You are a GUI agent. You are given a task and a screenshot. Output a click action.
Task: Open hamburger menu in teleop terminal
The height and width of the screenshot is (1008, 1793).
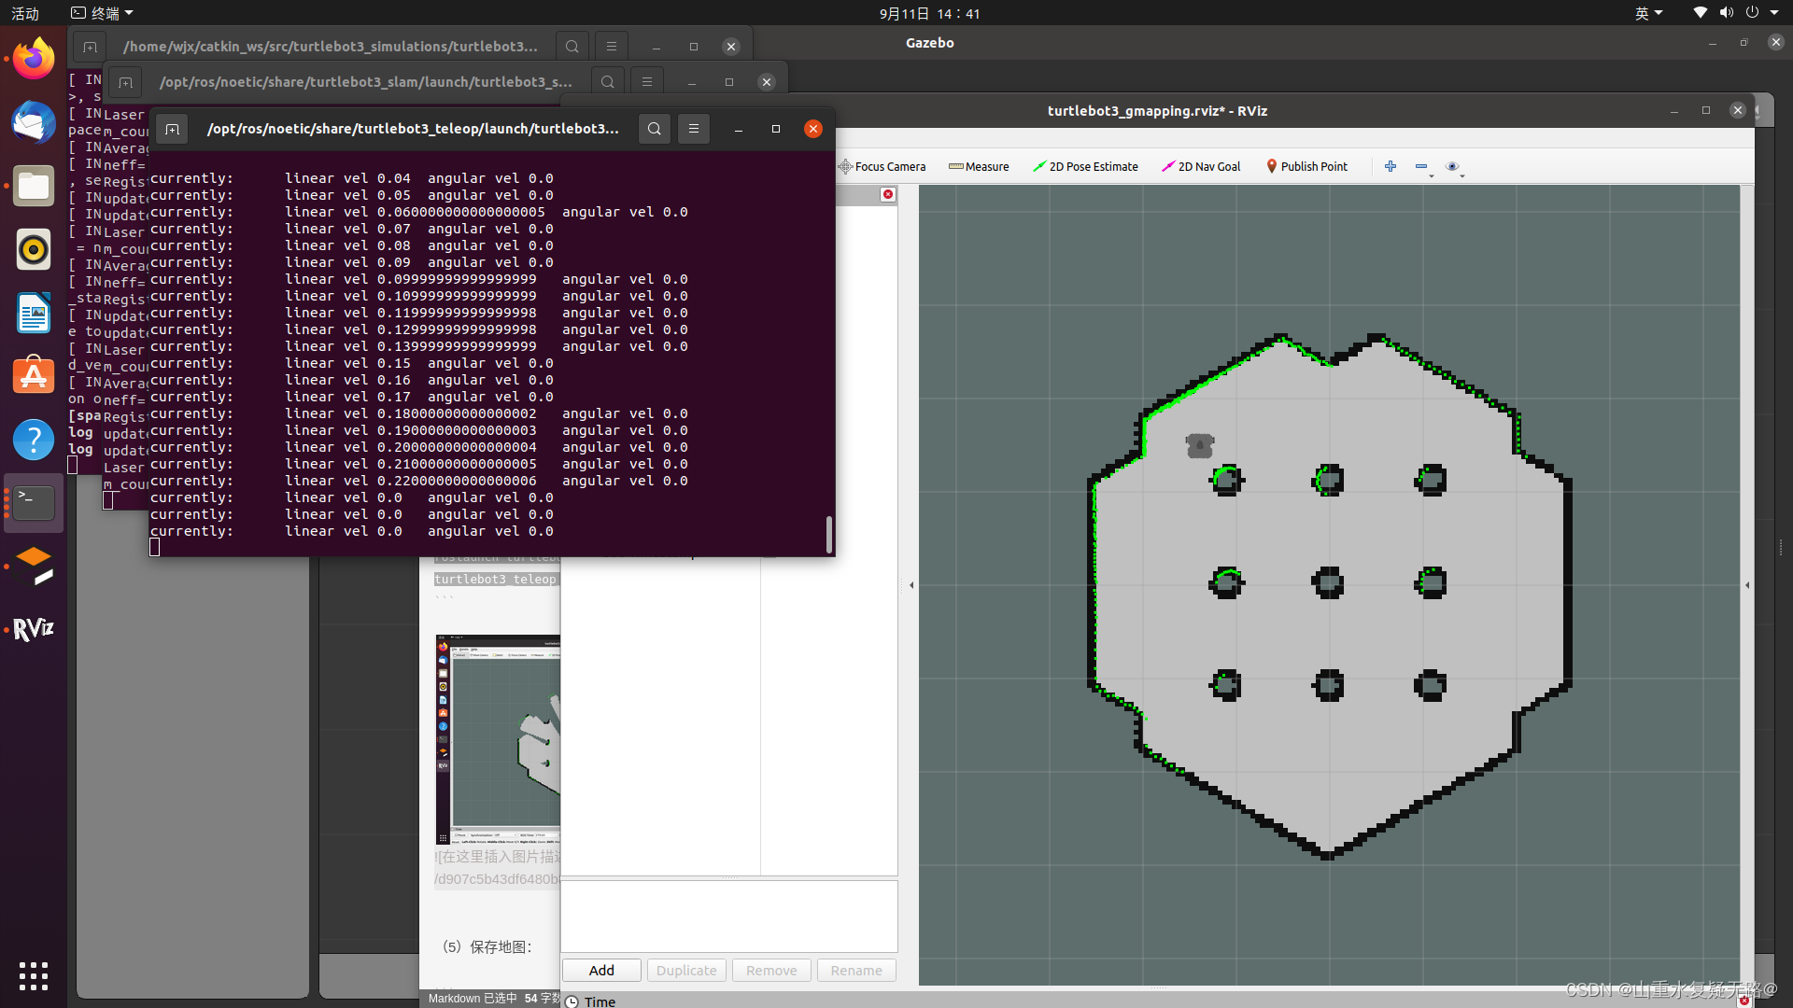click(694, 129)
